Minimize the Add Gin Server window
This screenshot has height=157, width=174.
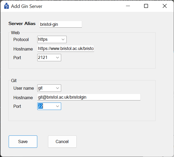128,6
